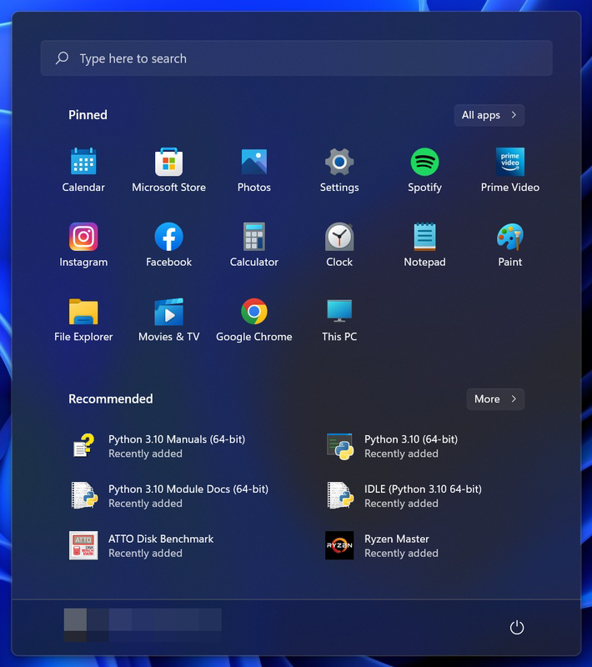Viewport: 592px width, 667px height.
Task: Open the Calculator
Action: coord(254,245)
